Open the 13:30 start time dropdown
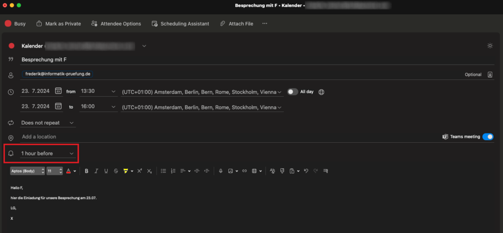This screenshot has width=503, height=233. tap(98, 92)
